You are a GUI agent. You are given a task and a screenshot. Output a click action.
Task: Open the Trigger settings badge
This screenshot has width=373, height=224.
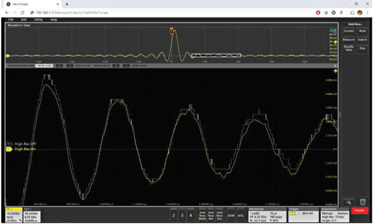click(303, 215)
